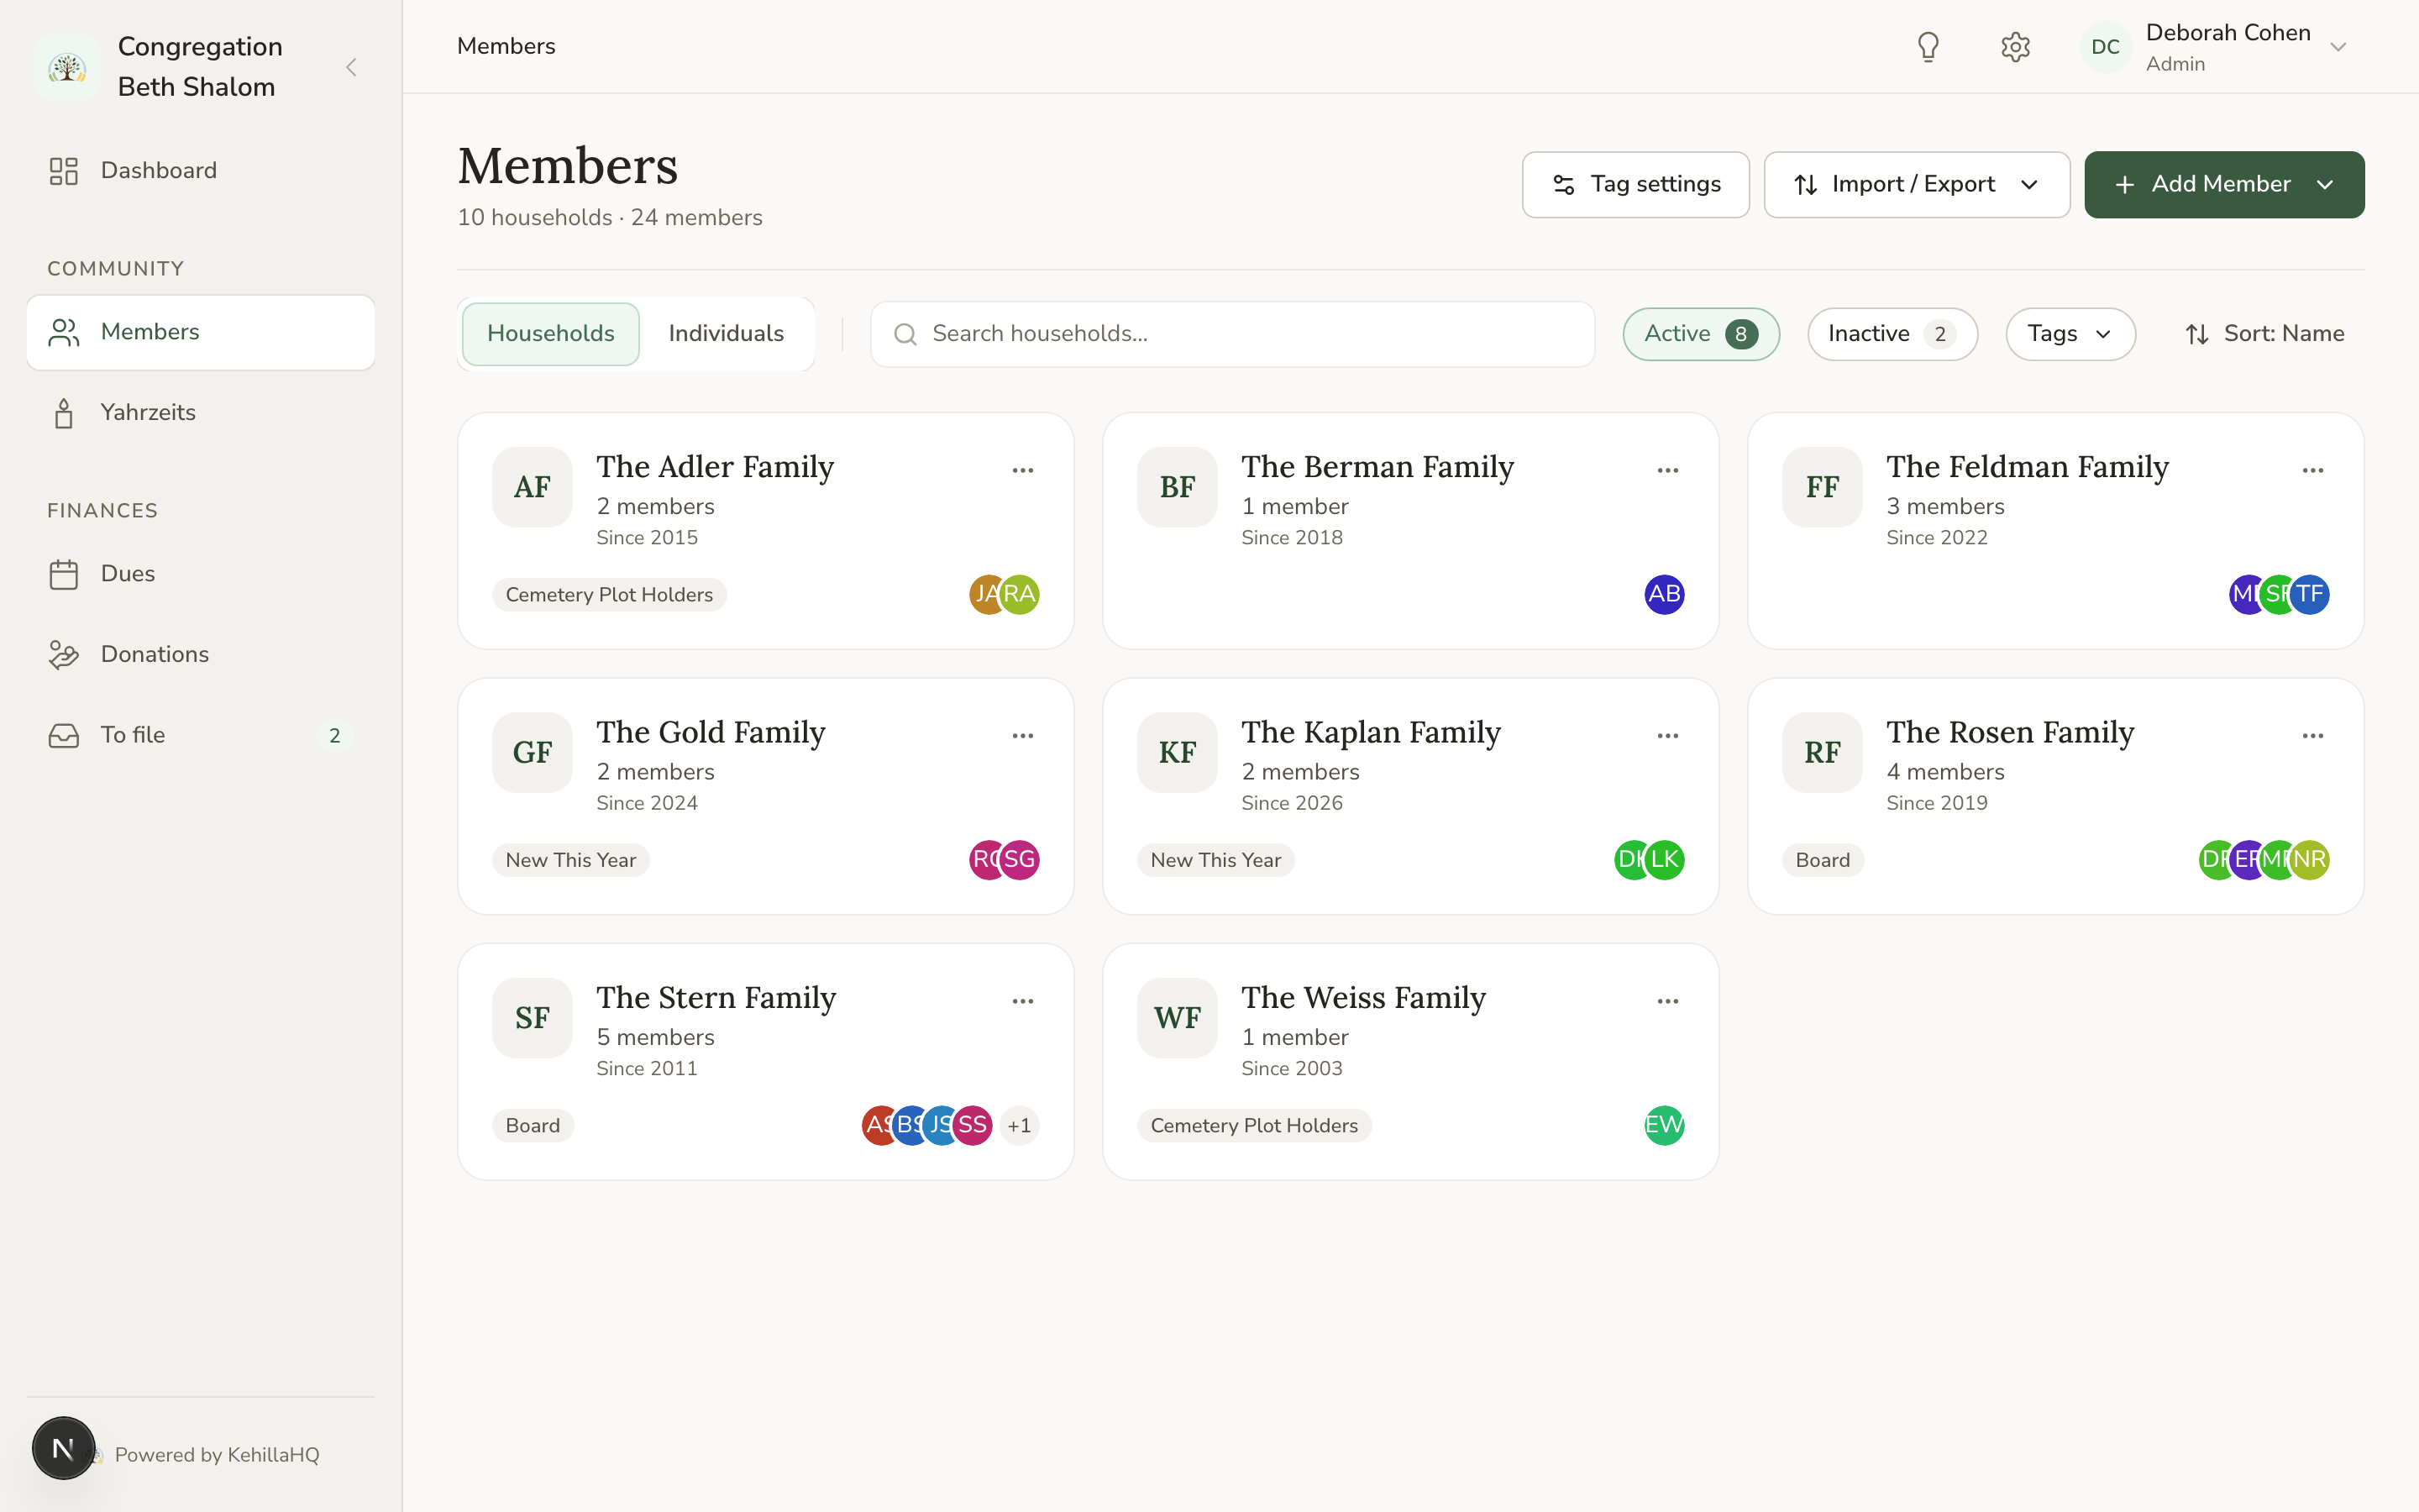Open more options for The Adler Family
The height and width of the screenshot is (1512, 2419).
(1022, 470)
